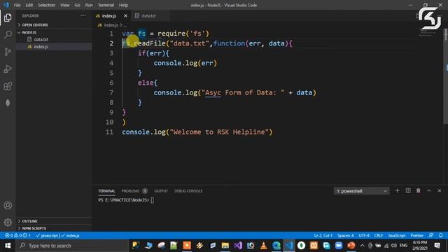The width and height of the screenshot is (448, 252).
Task: Switch to the data.txt editor tab
Action: pyautogui.click(x=148, y=15)
